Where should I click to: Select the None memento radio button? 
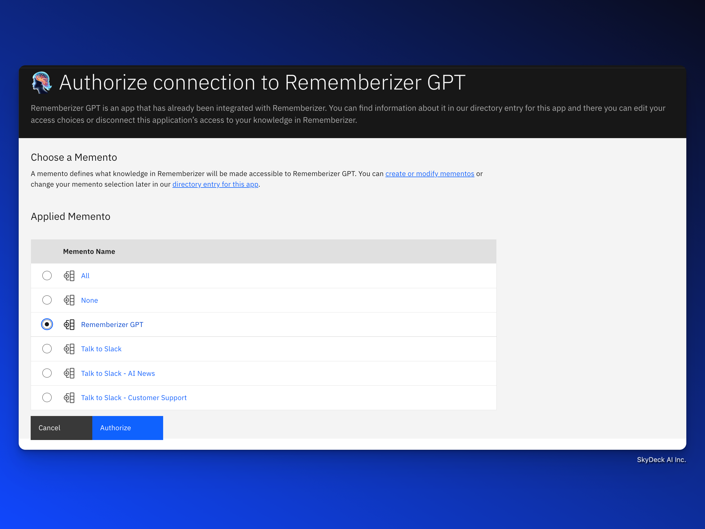coord(47,300)
